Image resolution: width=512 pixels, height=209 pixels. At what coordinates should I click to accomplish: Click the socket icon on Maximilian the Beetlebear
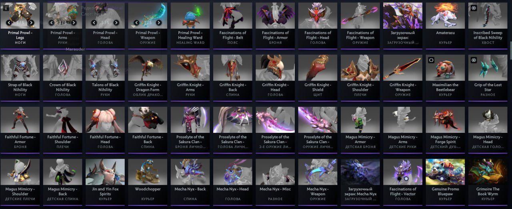(x=431, y=60)
